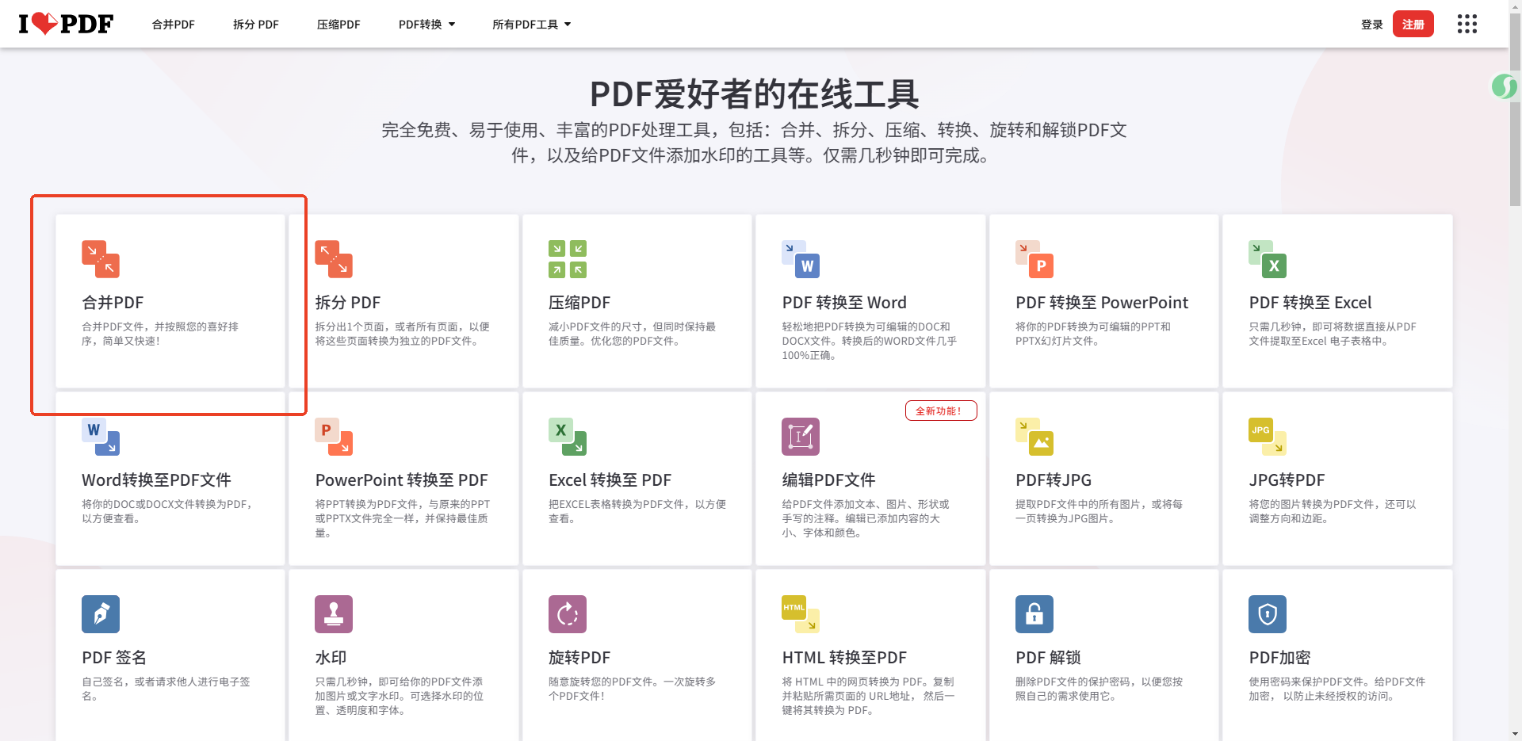Image resolution: width=1522 pixels, height=741 pixels.
Task: Click the green floating extension icon
Action: click(1504, 86)
